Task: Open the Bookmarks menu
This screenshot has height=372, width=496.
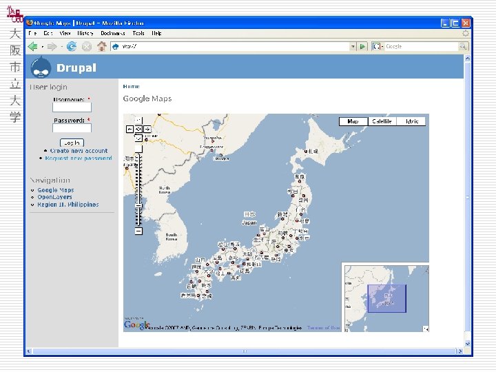Action: click(x=112, y=33)
